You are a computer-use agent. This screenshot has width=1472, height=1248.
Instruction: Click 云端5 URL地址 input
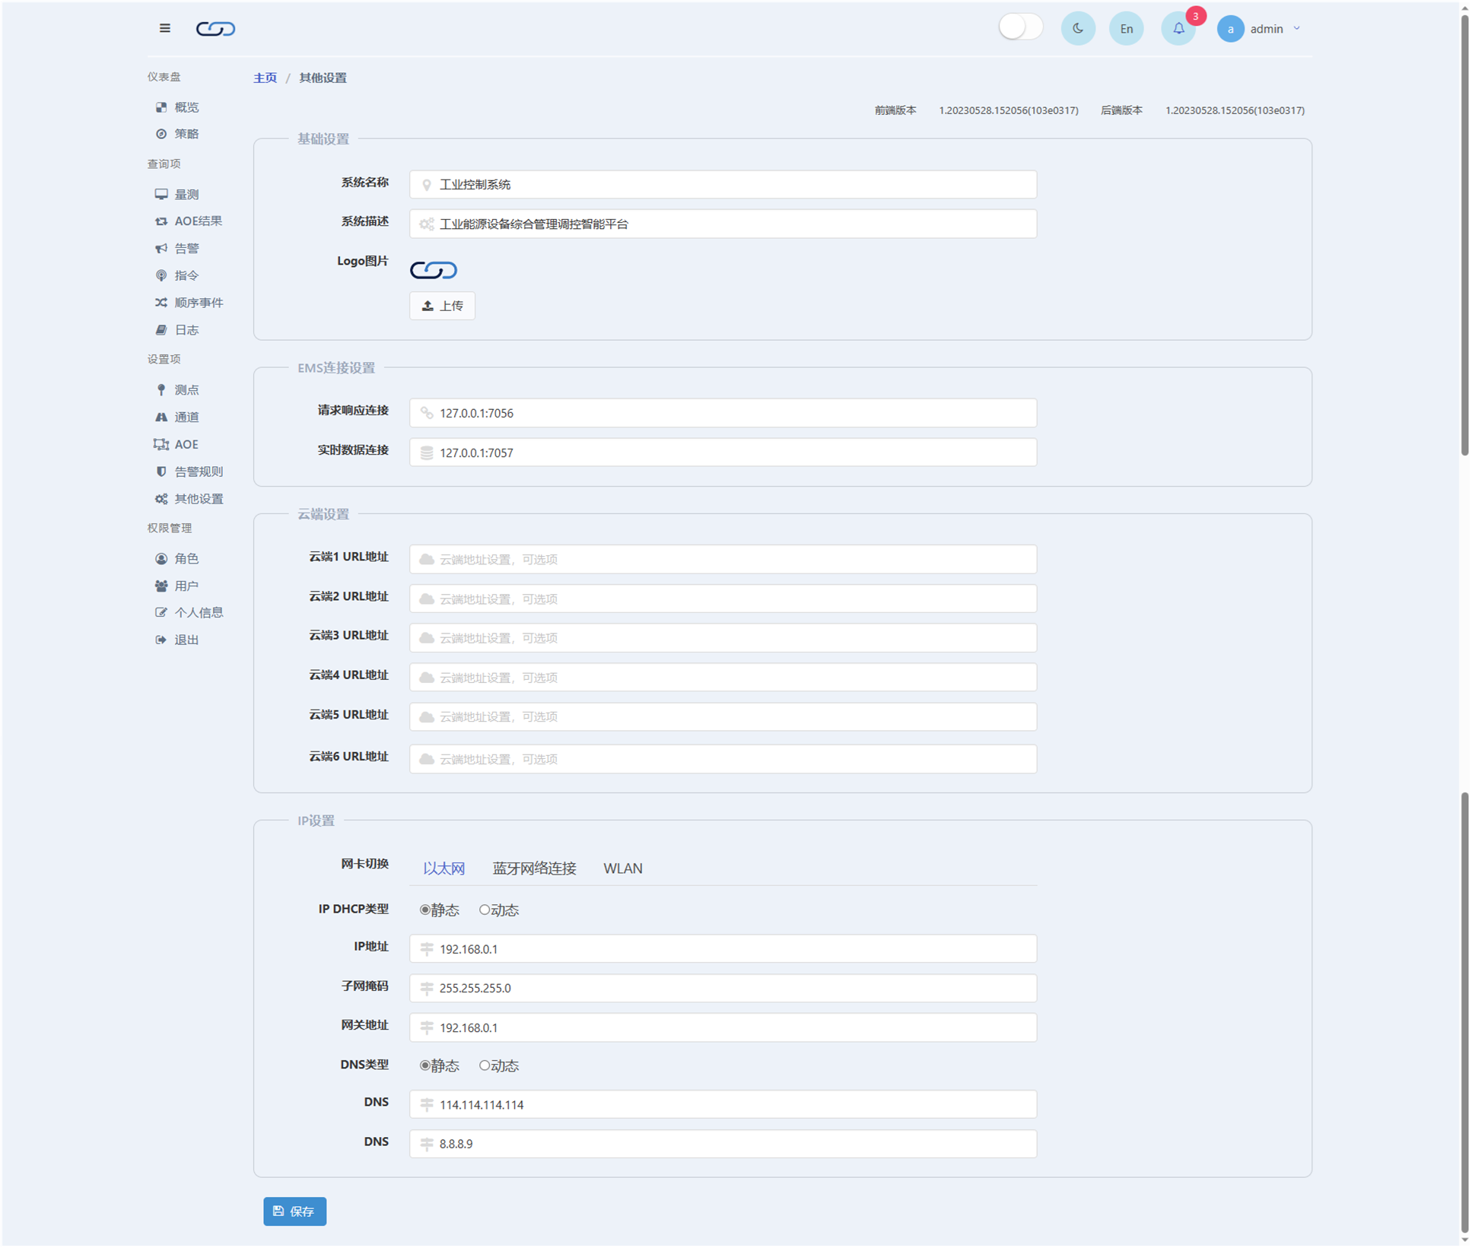click(723, 717)
